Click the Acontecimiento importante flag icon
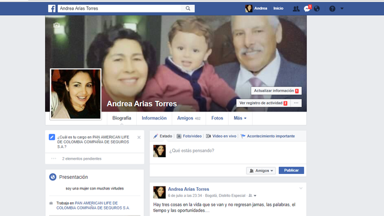Screen dimensions: 384x216 coord(243,136)
